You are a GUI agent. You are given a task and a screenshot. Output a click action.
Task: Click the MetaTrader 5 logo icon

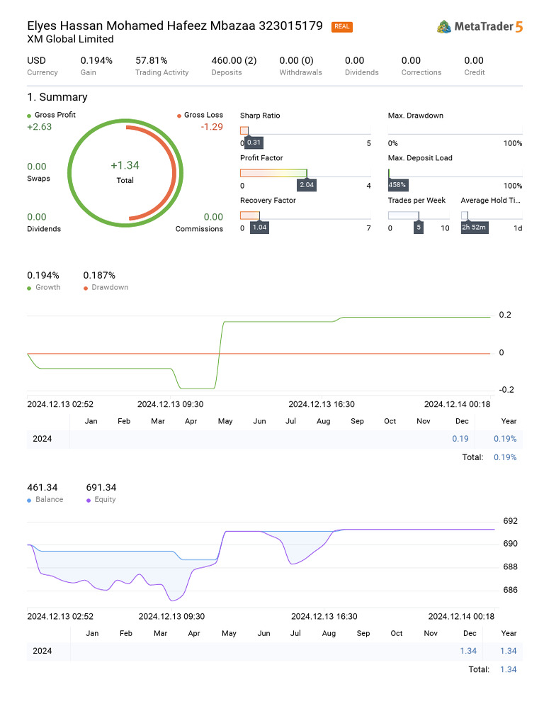tap(443, 27)
